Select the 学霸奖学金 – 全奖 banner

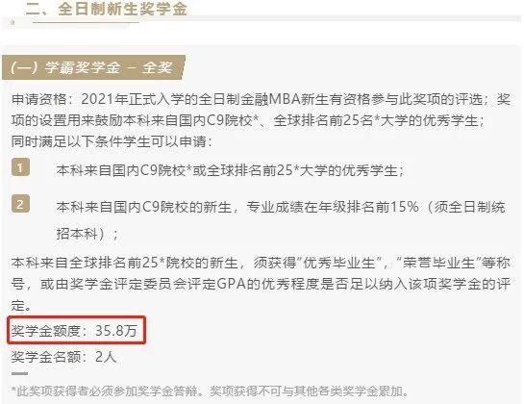coord(93,67)
